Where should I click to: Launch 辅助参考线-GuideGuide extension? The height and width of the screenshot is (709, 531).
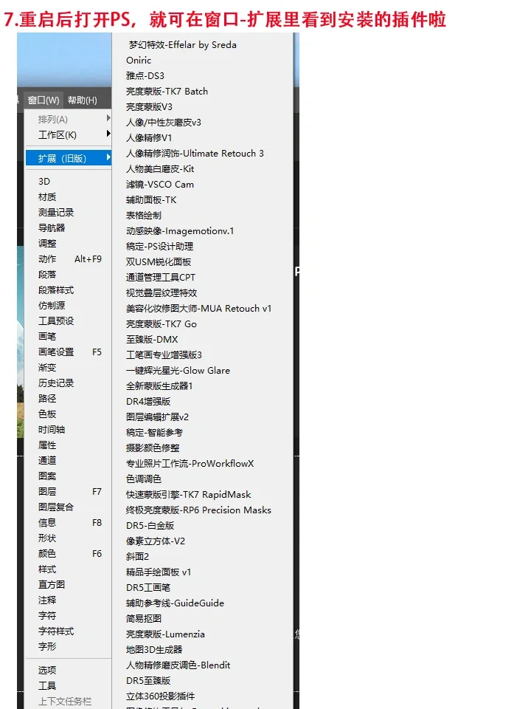(176, 603)
